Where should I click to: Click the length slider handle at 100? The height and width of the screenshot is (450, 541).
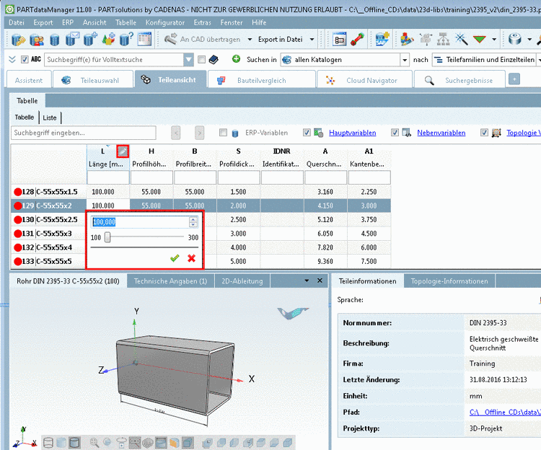(107, 237)
